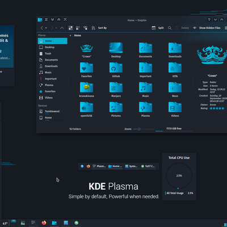Click the Dolphin window icon in titlebar
227x227 pixels.
40,20
